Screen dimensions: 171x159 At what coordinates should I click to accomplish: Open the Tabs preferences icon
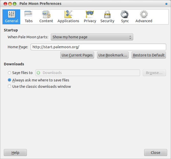tap(29, 14)
